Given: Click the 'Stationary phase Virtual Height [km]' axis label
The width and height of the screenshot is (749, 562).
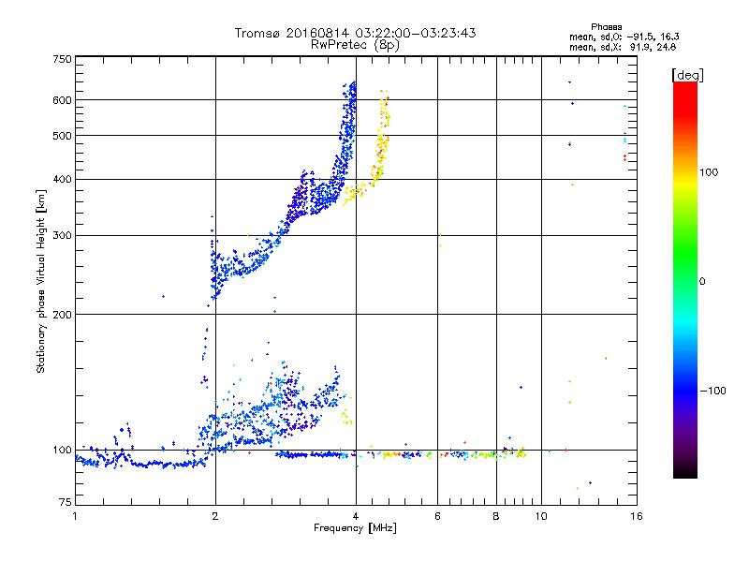Looking at the screenshot, I should tap(40, 282).
